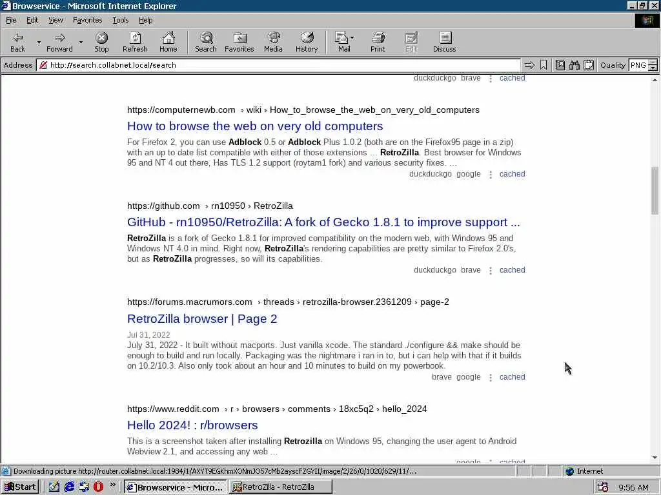
Task: Open the Start menu
Action: (x=20, y=487)
